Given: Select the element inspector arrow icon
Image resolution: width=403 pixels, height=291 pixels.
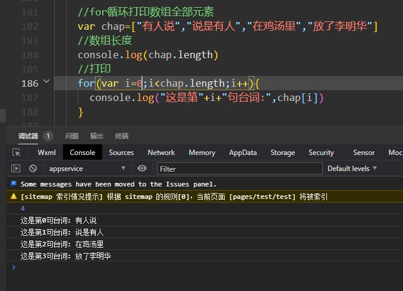Looking at the screenshot, I should (17, 153).
